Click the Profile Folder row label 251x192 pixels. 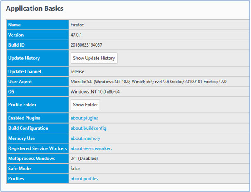click(x=23, y=105)
